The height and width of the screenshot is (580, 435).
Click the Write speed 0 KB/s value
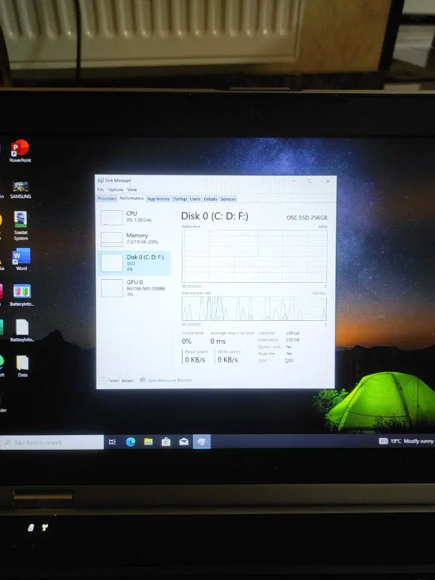(228, 359)
